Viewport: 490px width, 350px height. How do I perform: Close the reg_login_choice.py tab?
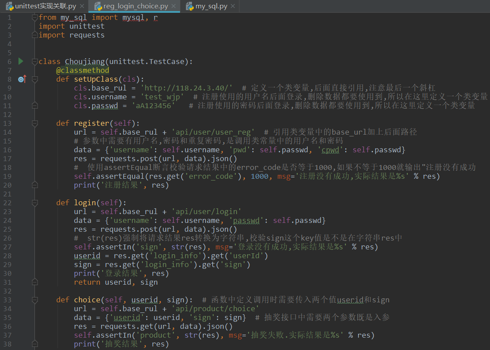(x=174, y=6)
